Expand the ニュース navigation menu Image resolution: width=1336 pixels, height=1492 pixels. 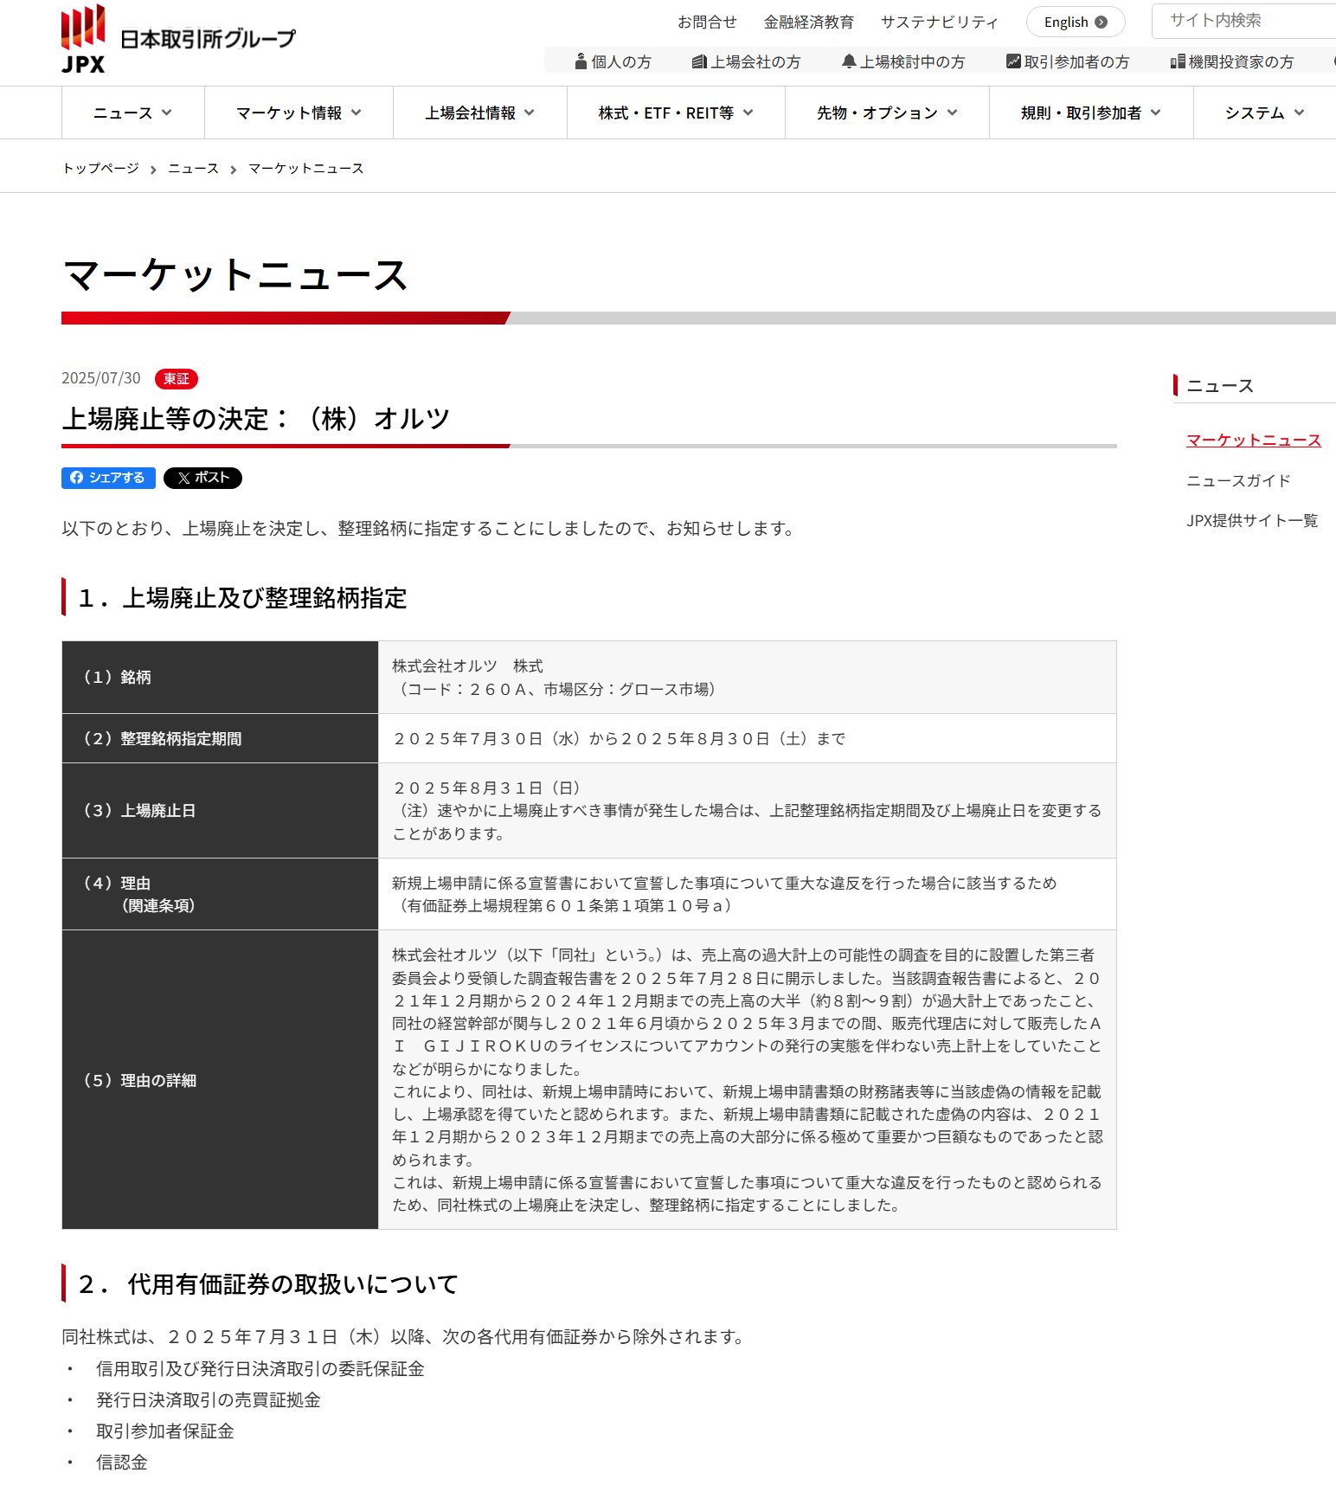133,113
